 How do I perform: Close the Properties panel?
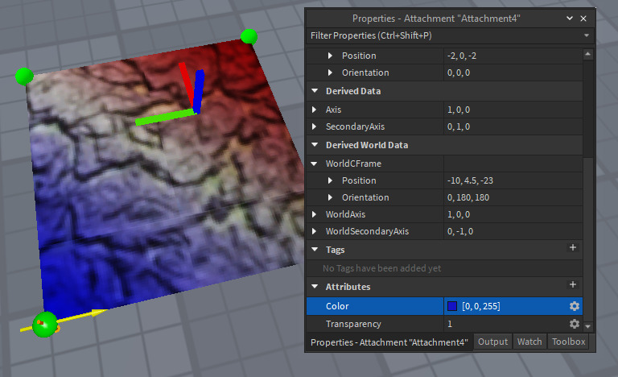(583, 19)
